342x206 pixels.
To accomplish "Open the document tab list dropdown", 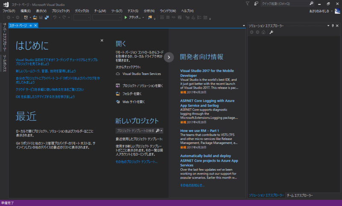I will (244, 26).
